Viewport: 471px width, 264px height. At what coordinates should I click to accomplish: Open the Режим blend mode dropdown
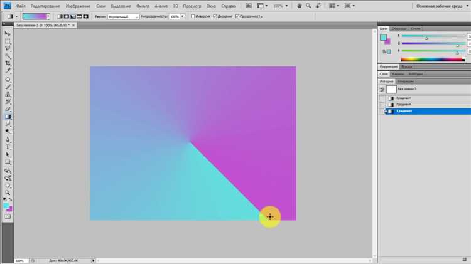pyautogui.click(x=123, y=16)
